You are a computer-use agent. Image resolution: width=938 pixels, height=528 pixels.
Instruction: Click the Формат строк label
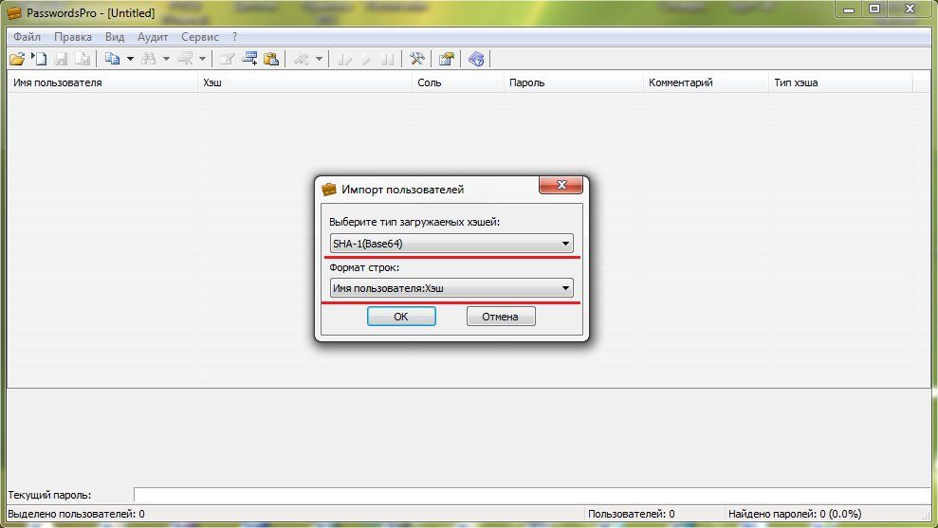363,267
